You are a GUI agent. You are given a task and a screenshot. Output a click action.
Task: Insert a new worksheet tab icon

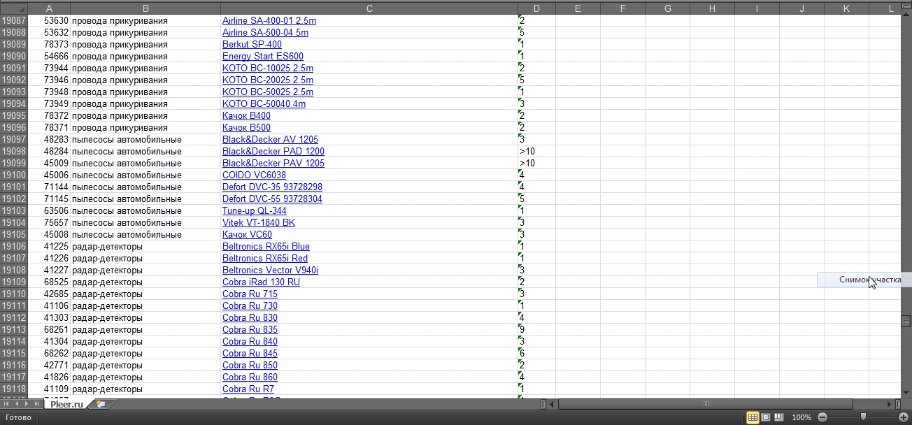coord(101,404)
